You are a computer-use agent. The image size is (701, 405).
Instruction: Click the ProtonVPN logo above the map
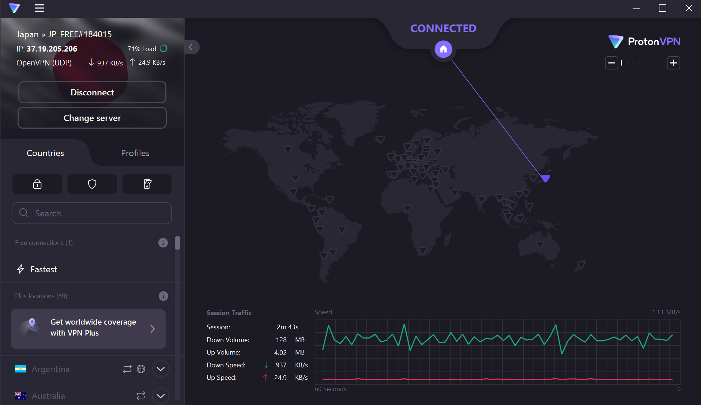pyautogui.click(x=644, y=42)
